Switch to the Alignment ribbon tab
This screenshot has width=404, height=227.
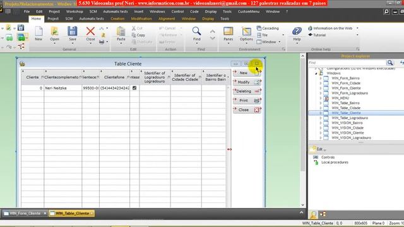167,19
